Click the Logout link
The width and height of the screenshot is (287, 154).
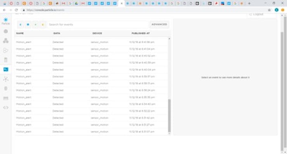click(256, 14)
